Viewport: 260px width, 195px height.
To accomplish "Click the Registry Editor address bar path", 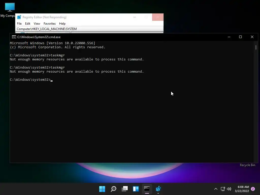I will [89, 29].
